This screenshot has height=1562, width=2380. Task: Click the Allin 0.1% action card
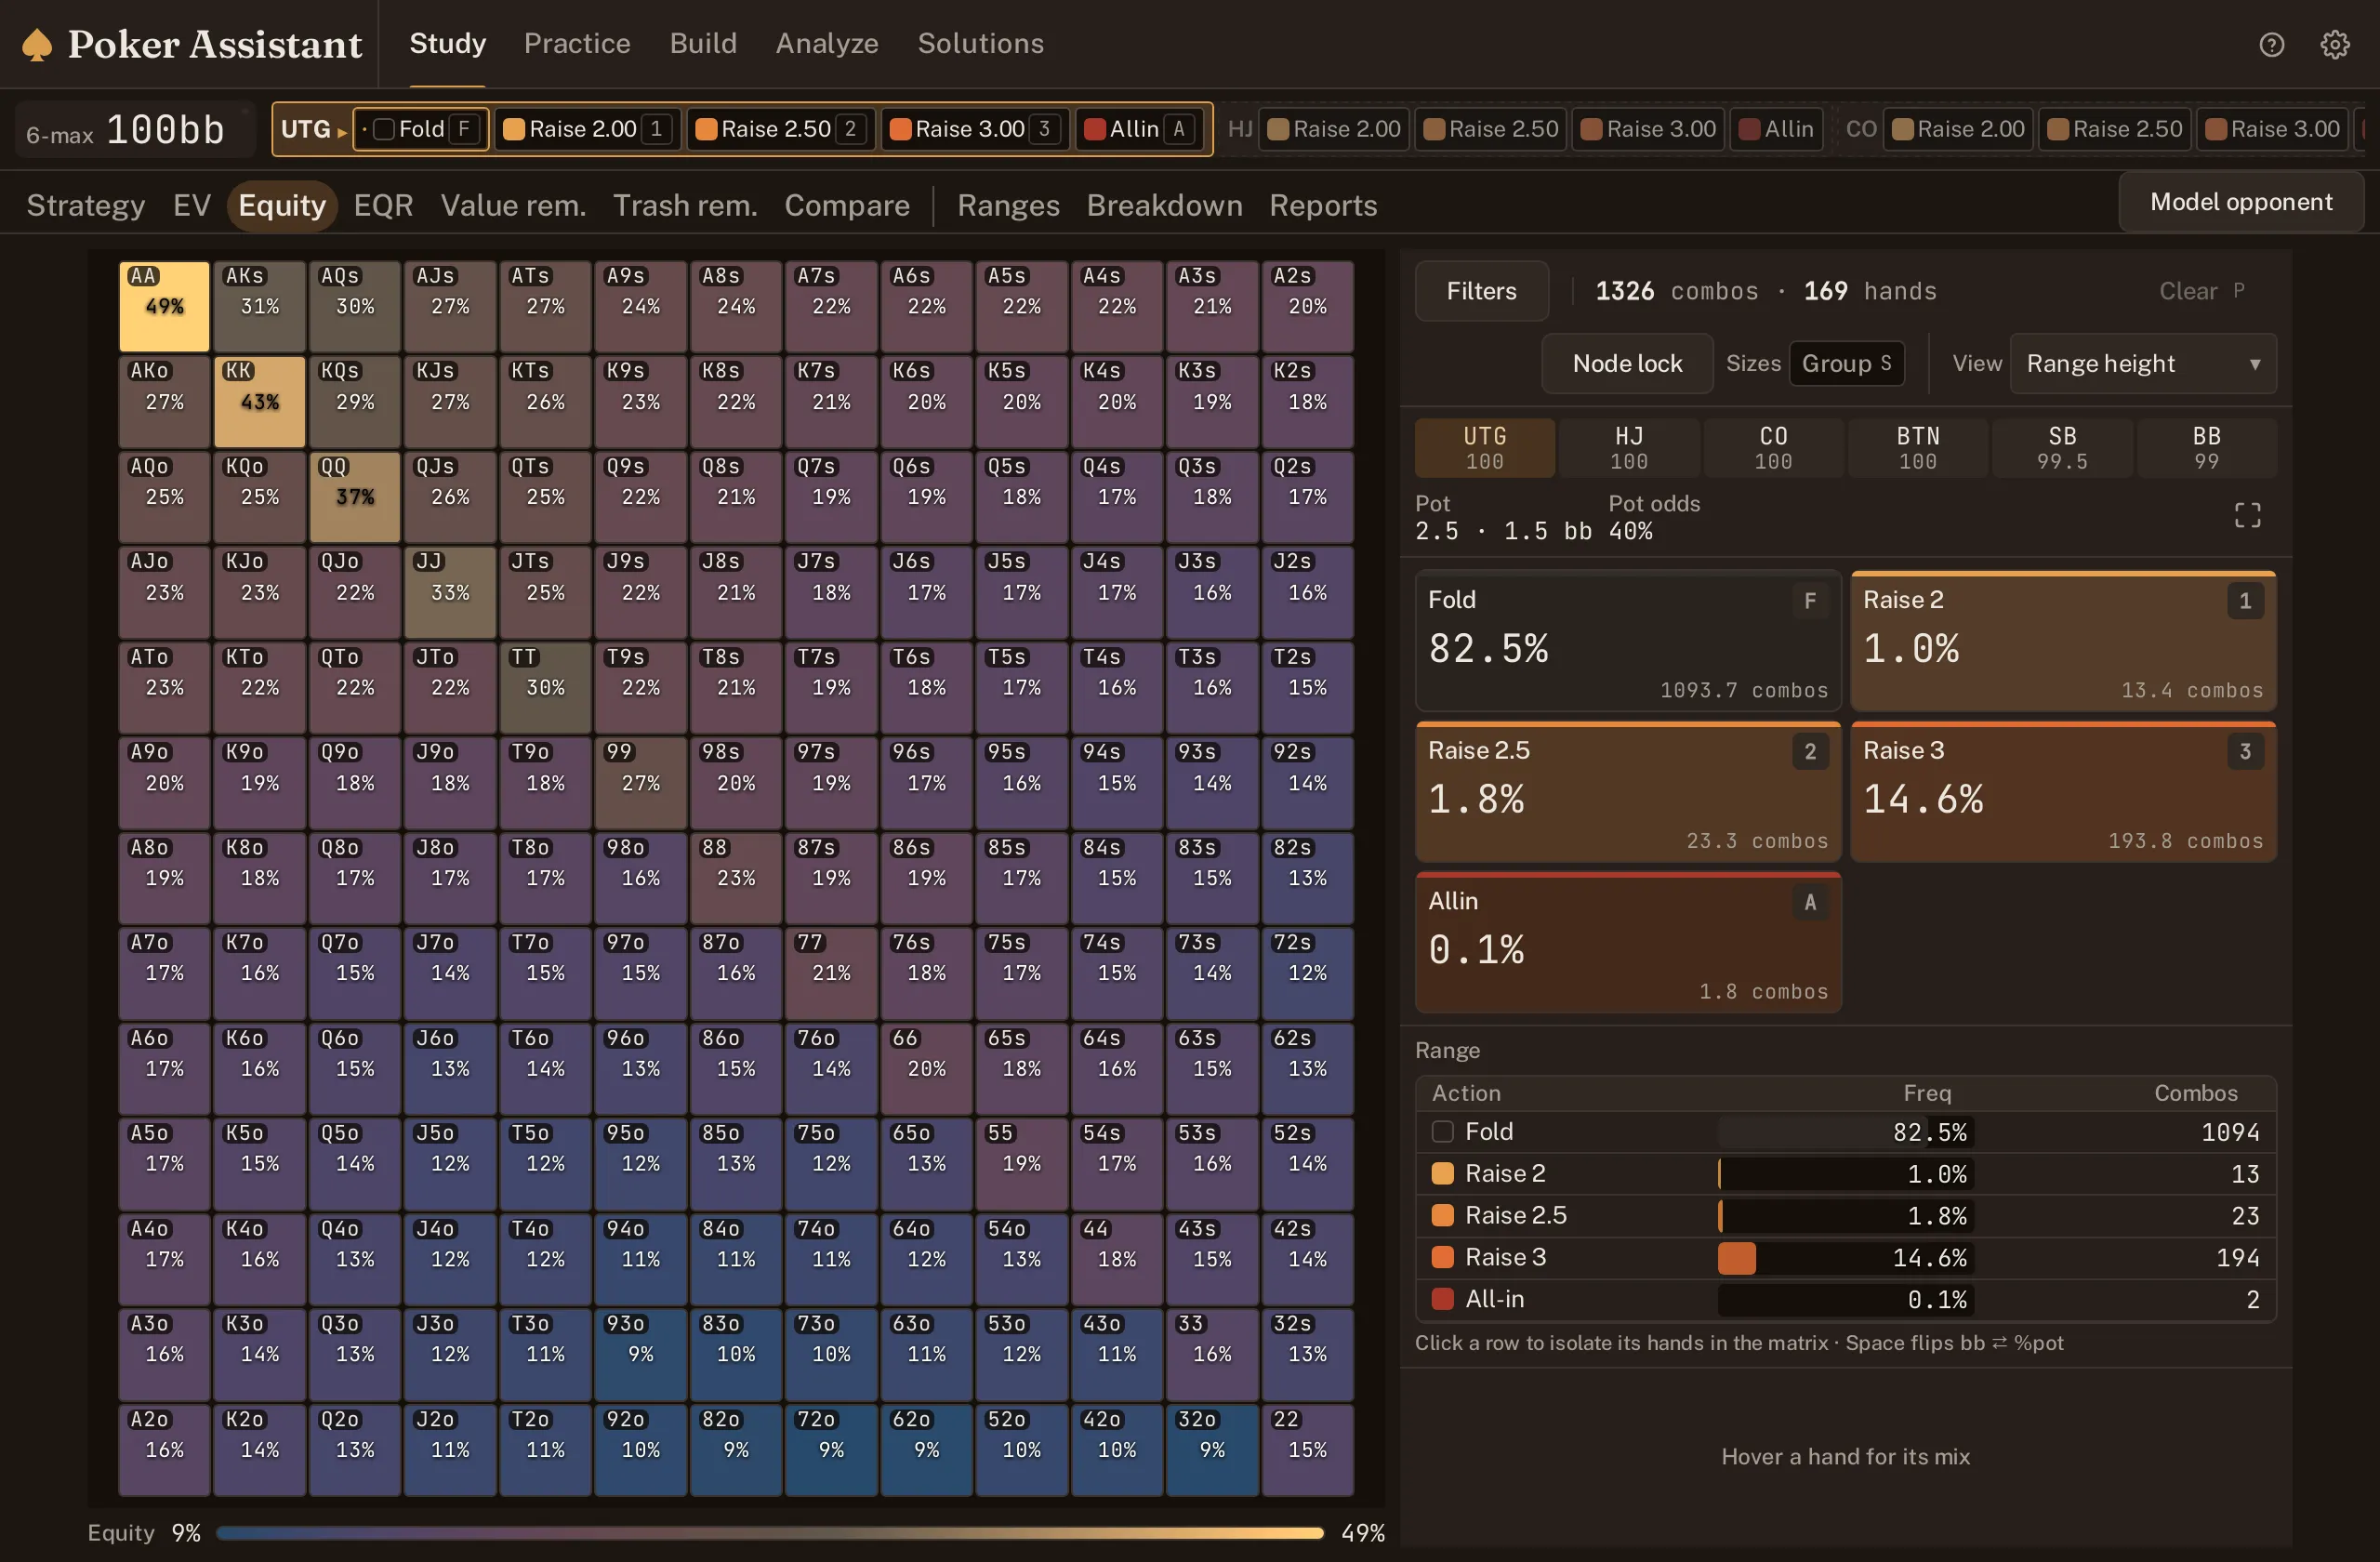coord(1628,942)
